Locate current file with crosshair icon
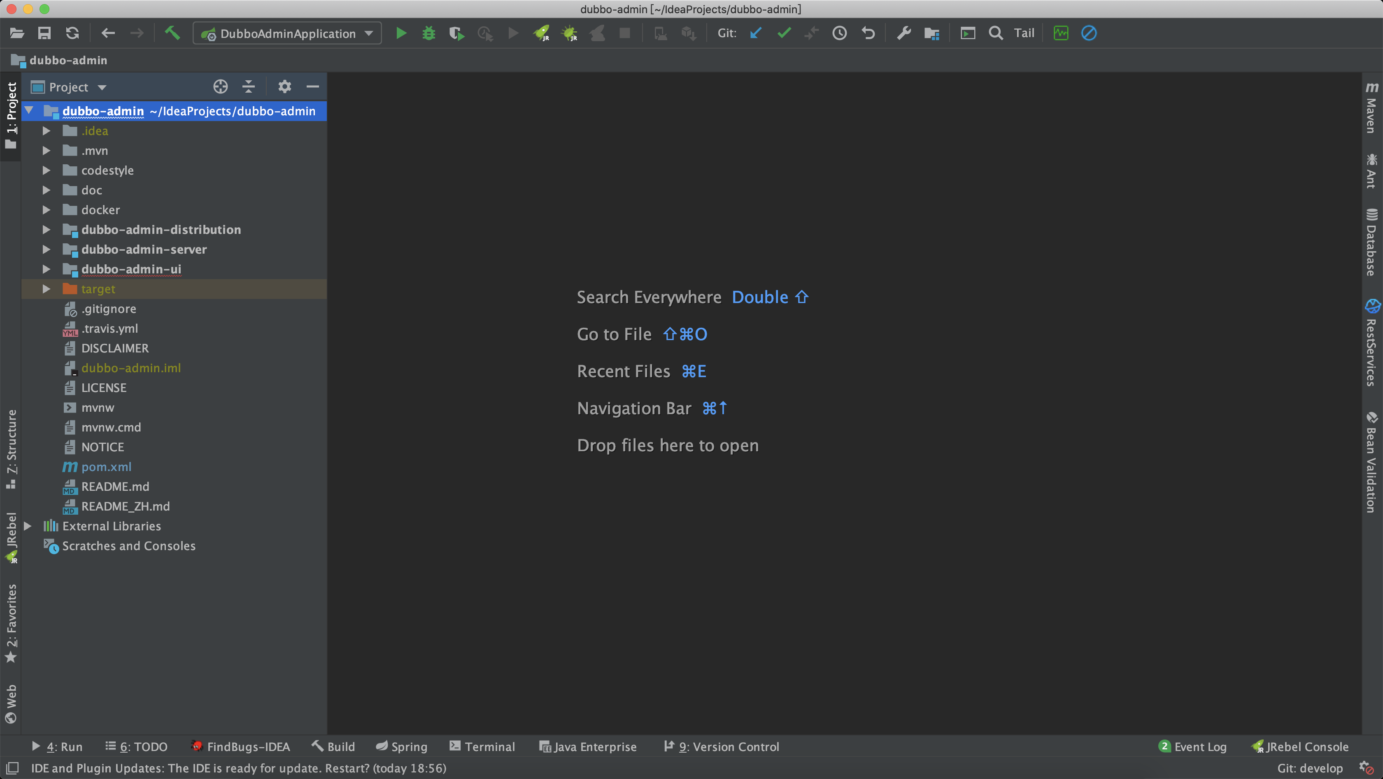 point(220,86)
